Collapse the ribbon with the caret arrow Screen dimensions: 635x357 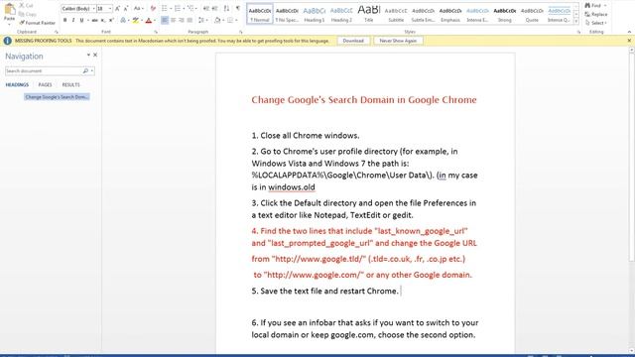(x=629, y=32)
